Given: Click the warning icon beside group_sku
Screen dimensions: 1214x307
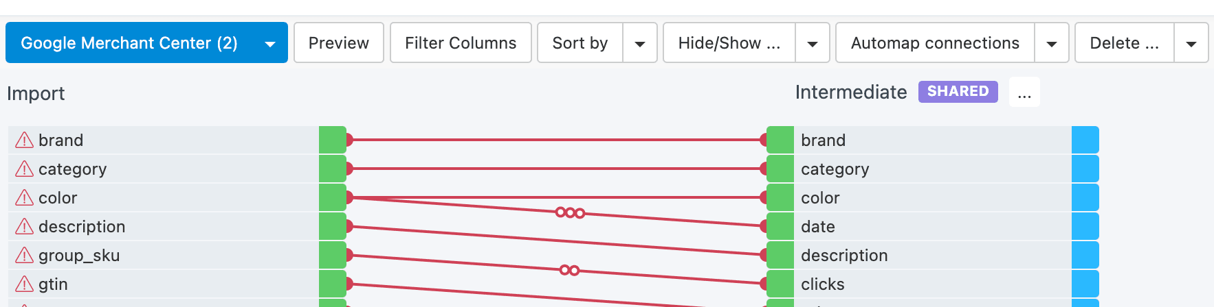Looking at the screenshot, I should [24, 256].
